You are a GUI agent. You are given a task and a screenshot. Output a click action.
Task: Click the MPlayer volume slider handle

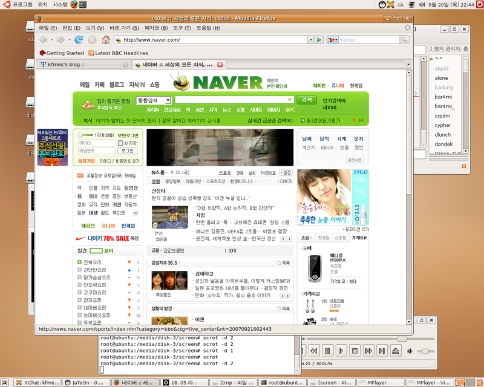[425, 351]
